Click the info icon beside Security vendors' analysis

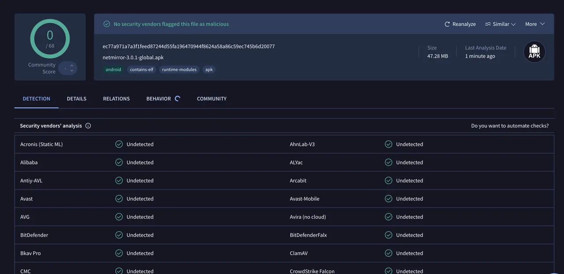(x=88, y=126)
